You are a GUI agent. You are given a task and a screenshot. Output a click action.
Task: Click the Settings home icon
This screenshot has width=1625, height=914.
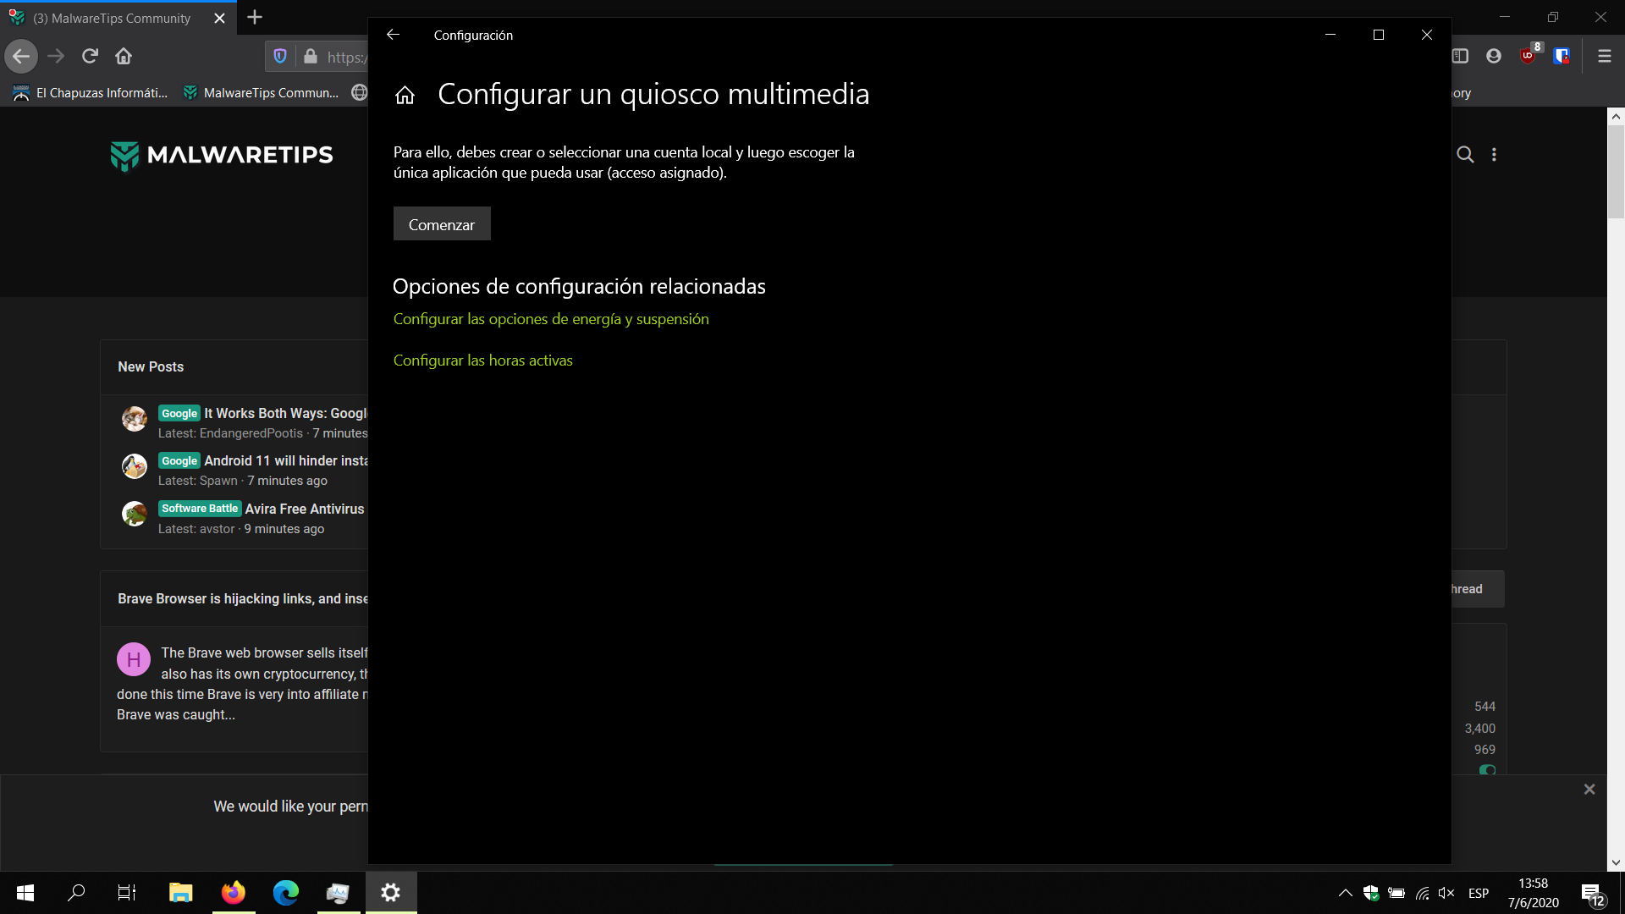click(x=405, y=95)
